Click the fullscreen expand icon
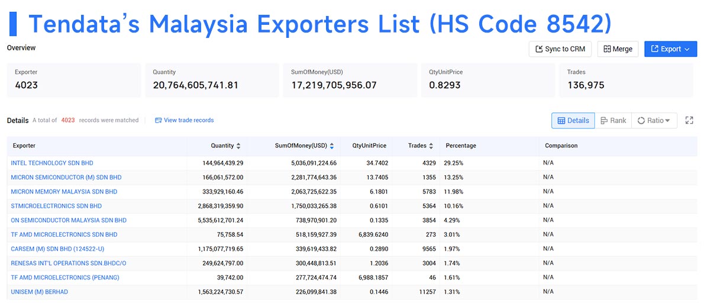 coord(689,120)
